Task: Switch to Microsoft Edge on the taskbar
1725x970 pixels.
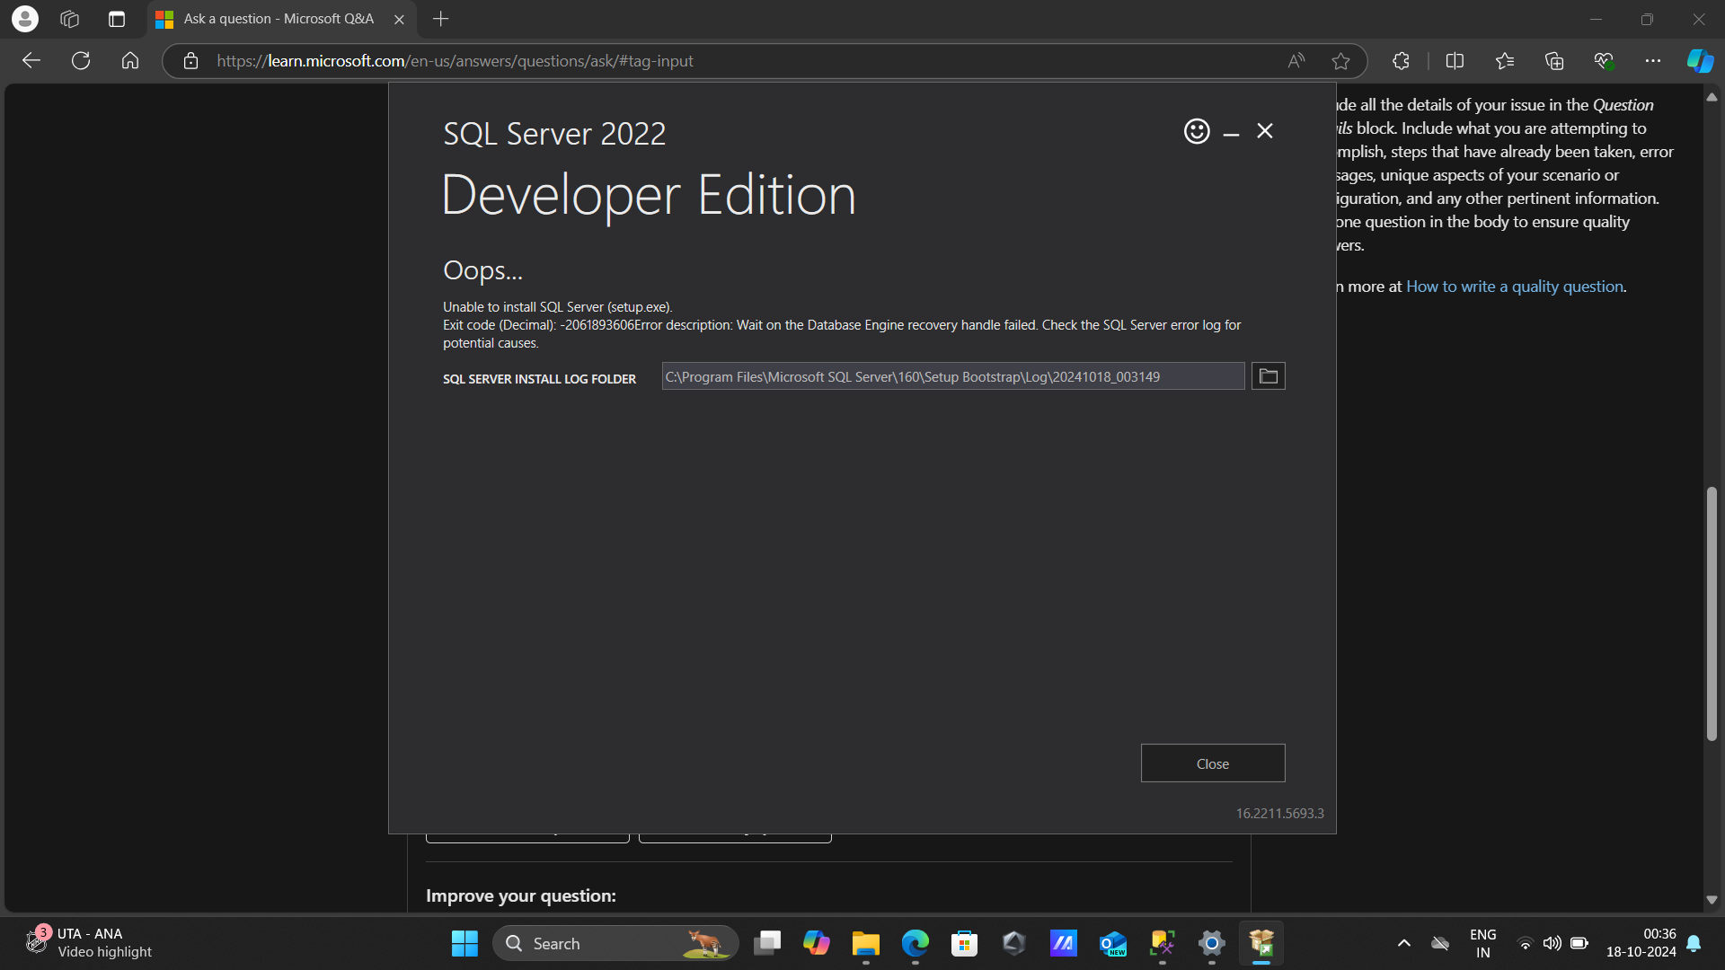Action: pos(916,943)
